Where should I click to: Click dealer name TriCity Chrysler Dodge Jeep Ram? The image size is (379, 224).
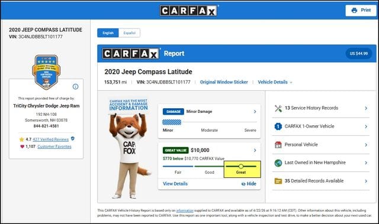pyautogui.click(x=46, y=106)
